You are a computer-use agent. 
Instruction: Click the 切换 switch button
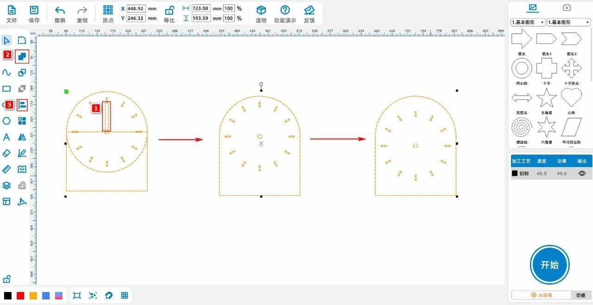(x=580, y=295)
